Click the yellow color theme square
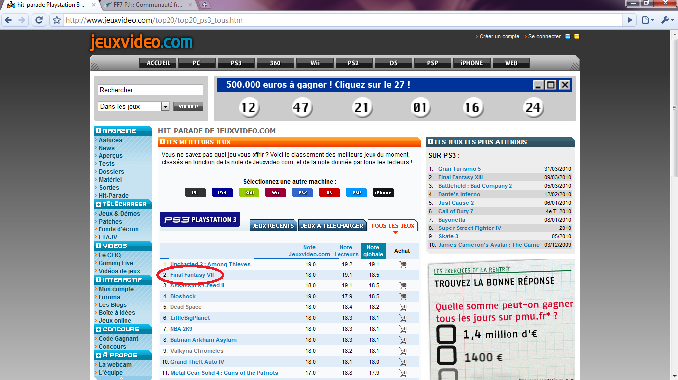Image resolution: width=678 pixels, height=380 pixels. click(x=577, y=36)
